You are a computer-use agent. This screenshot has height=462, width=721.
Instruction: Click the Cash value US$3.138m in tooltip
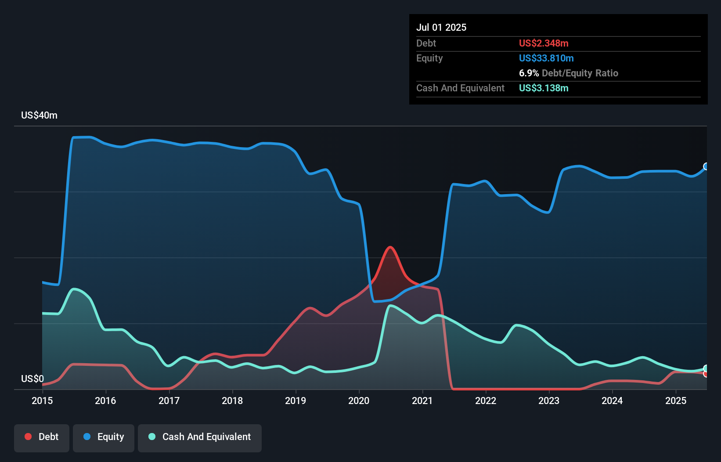[544, 88]
